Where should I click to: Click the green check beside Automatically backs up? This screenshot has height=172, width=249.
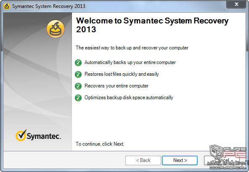tap(78, 63)
